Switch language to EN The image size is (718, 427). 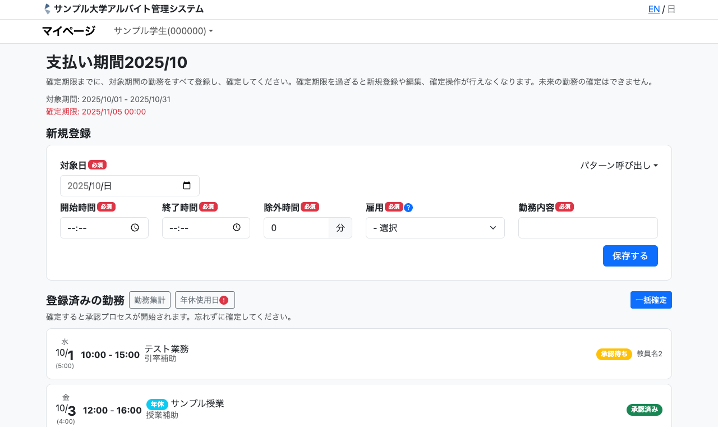tap(653, 9)
